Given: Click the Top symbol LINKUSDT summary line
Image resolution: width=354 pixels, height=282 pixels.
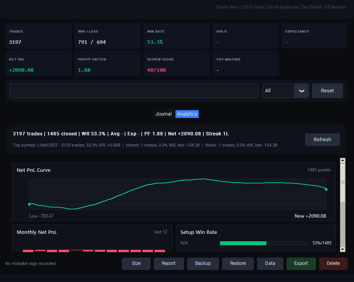Looking at the screenshot, I should pos(145,145).
